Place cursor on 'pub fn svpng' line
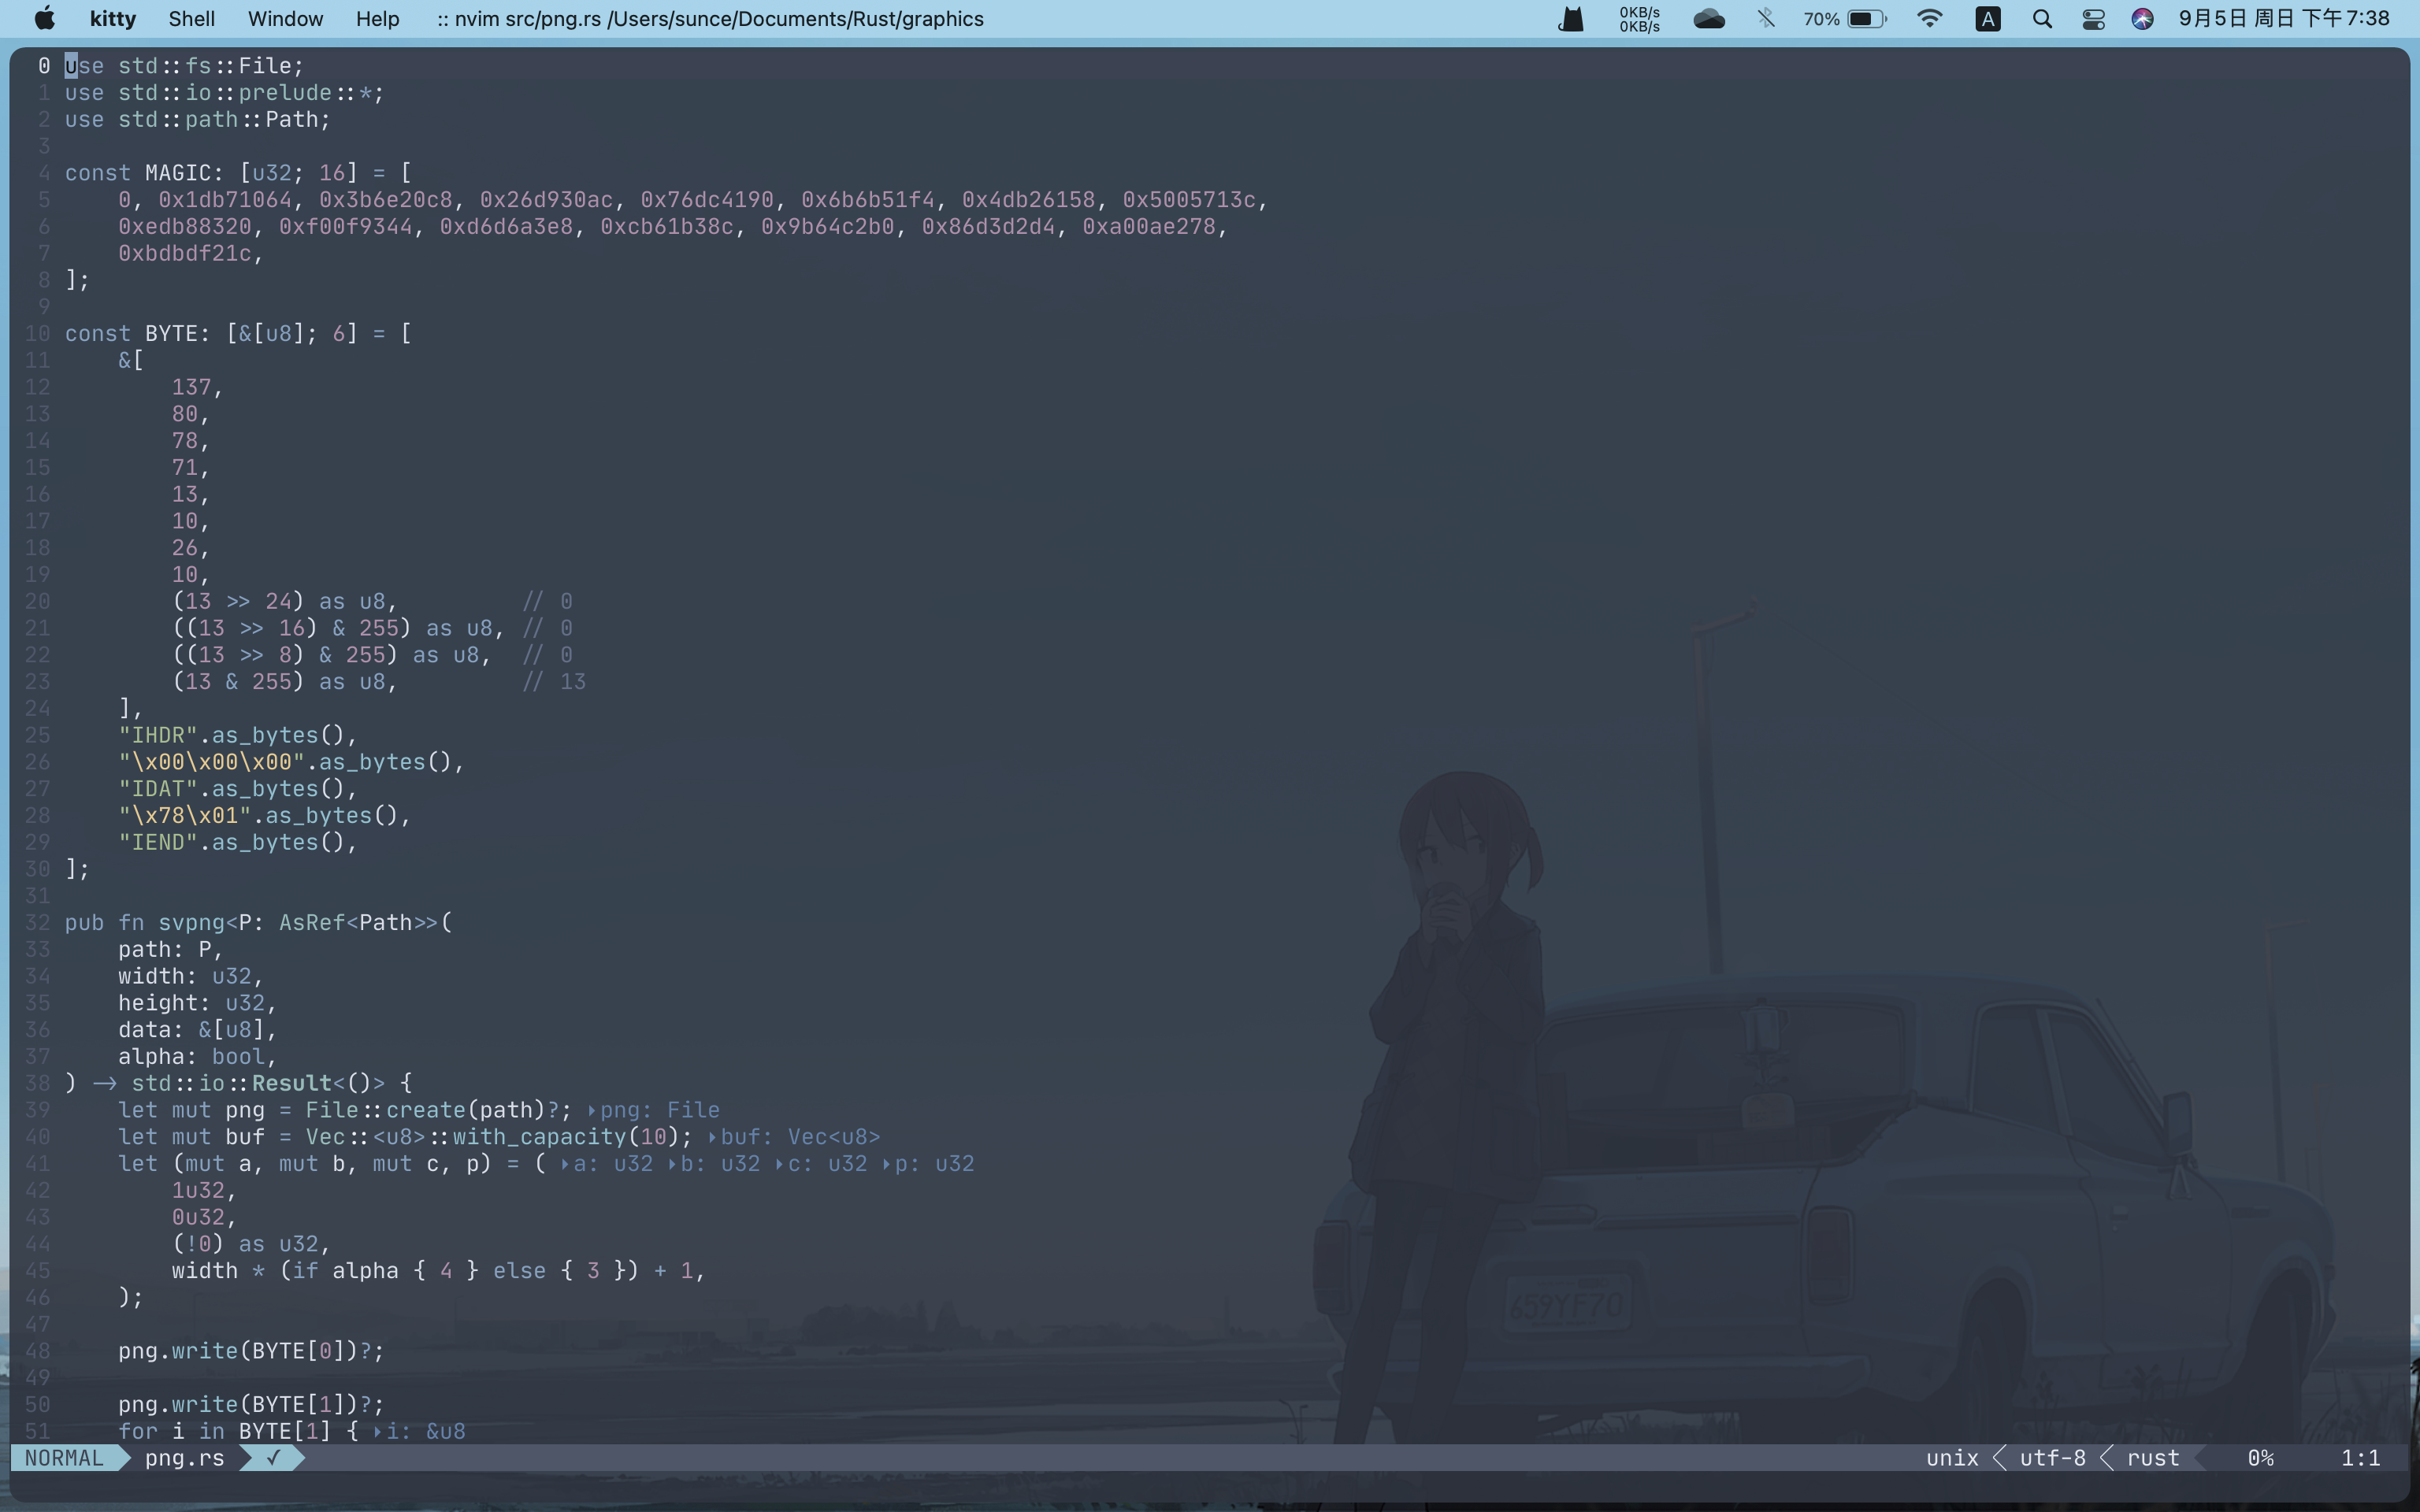2420x1512 pixels. 190,922
